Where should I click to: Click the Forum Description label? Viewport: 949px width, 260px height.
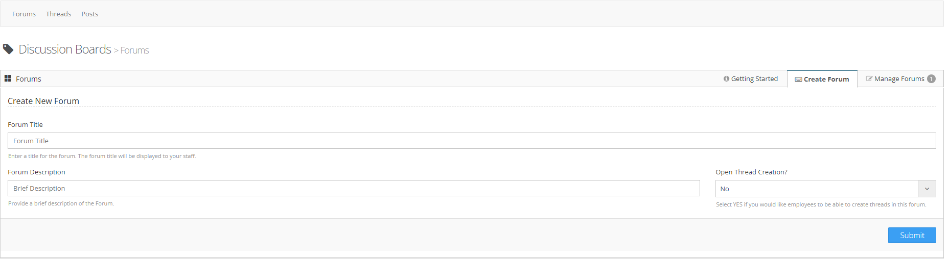(36, 172)
